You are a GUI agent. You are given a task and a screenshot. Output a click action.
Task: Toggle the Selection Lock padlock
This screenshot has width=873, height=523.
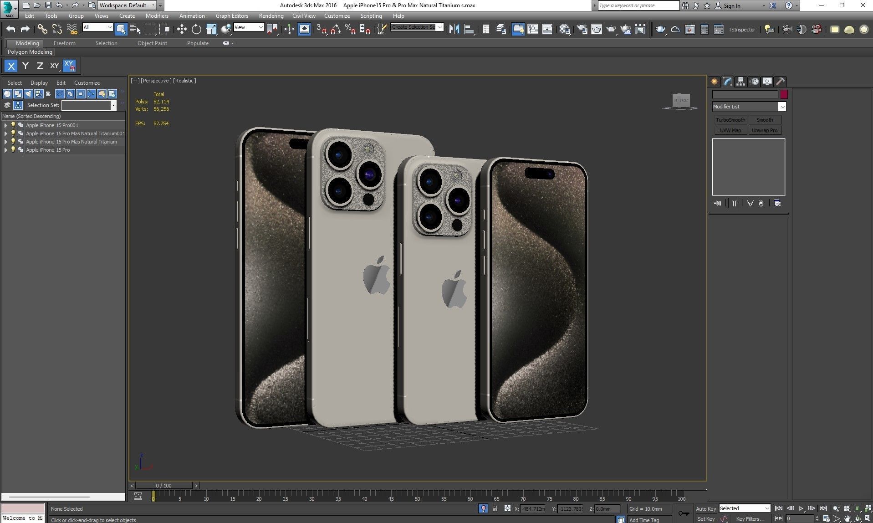coord(495,508)
